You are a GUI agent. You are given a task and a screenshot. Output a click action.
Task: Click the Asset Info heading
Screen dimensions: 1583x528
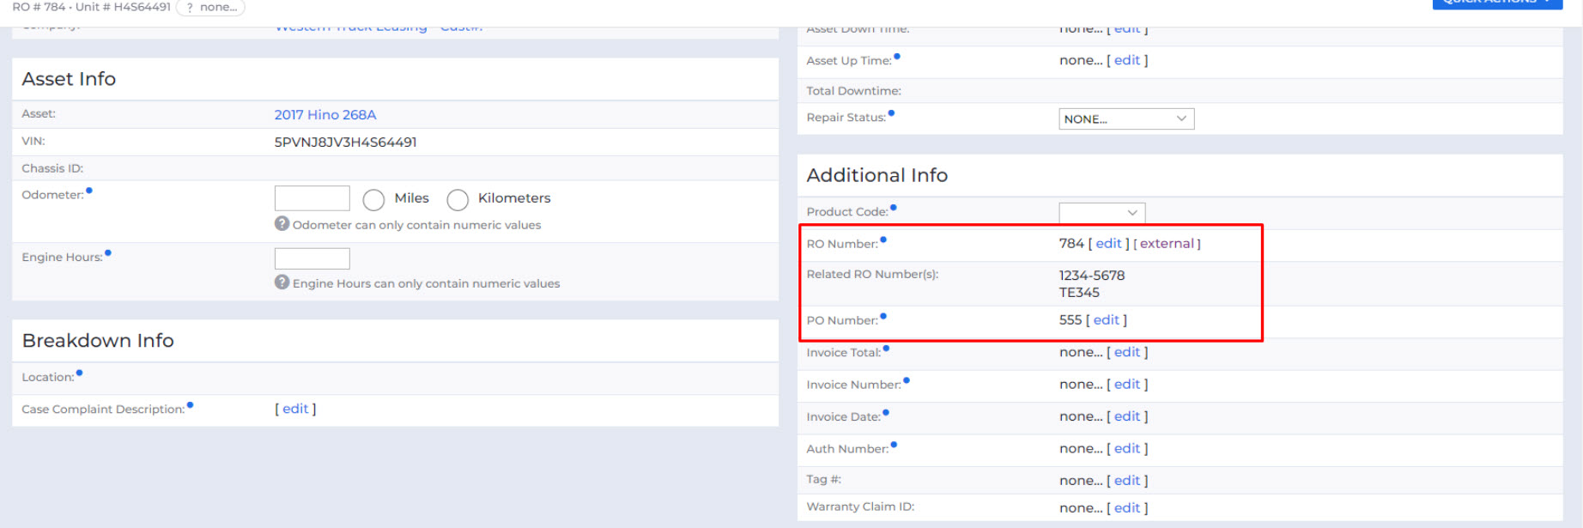[x=69, y=79]
